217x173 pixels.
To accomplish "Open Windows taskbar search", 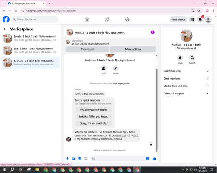I will [12, 170].
